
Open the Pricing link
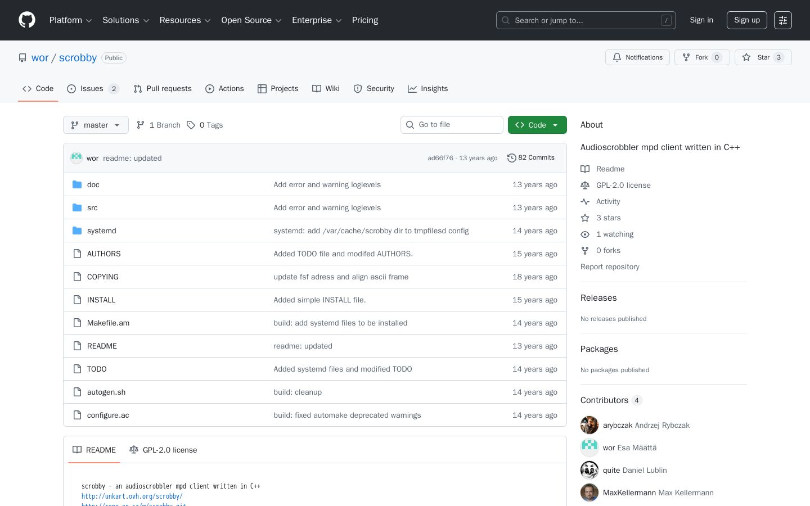tap(365, 20)
